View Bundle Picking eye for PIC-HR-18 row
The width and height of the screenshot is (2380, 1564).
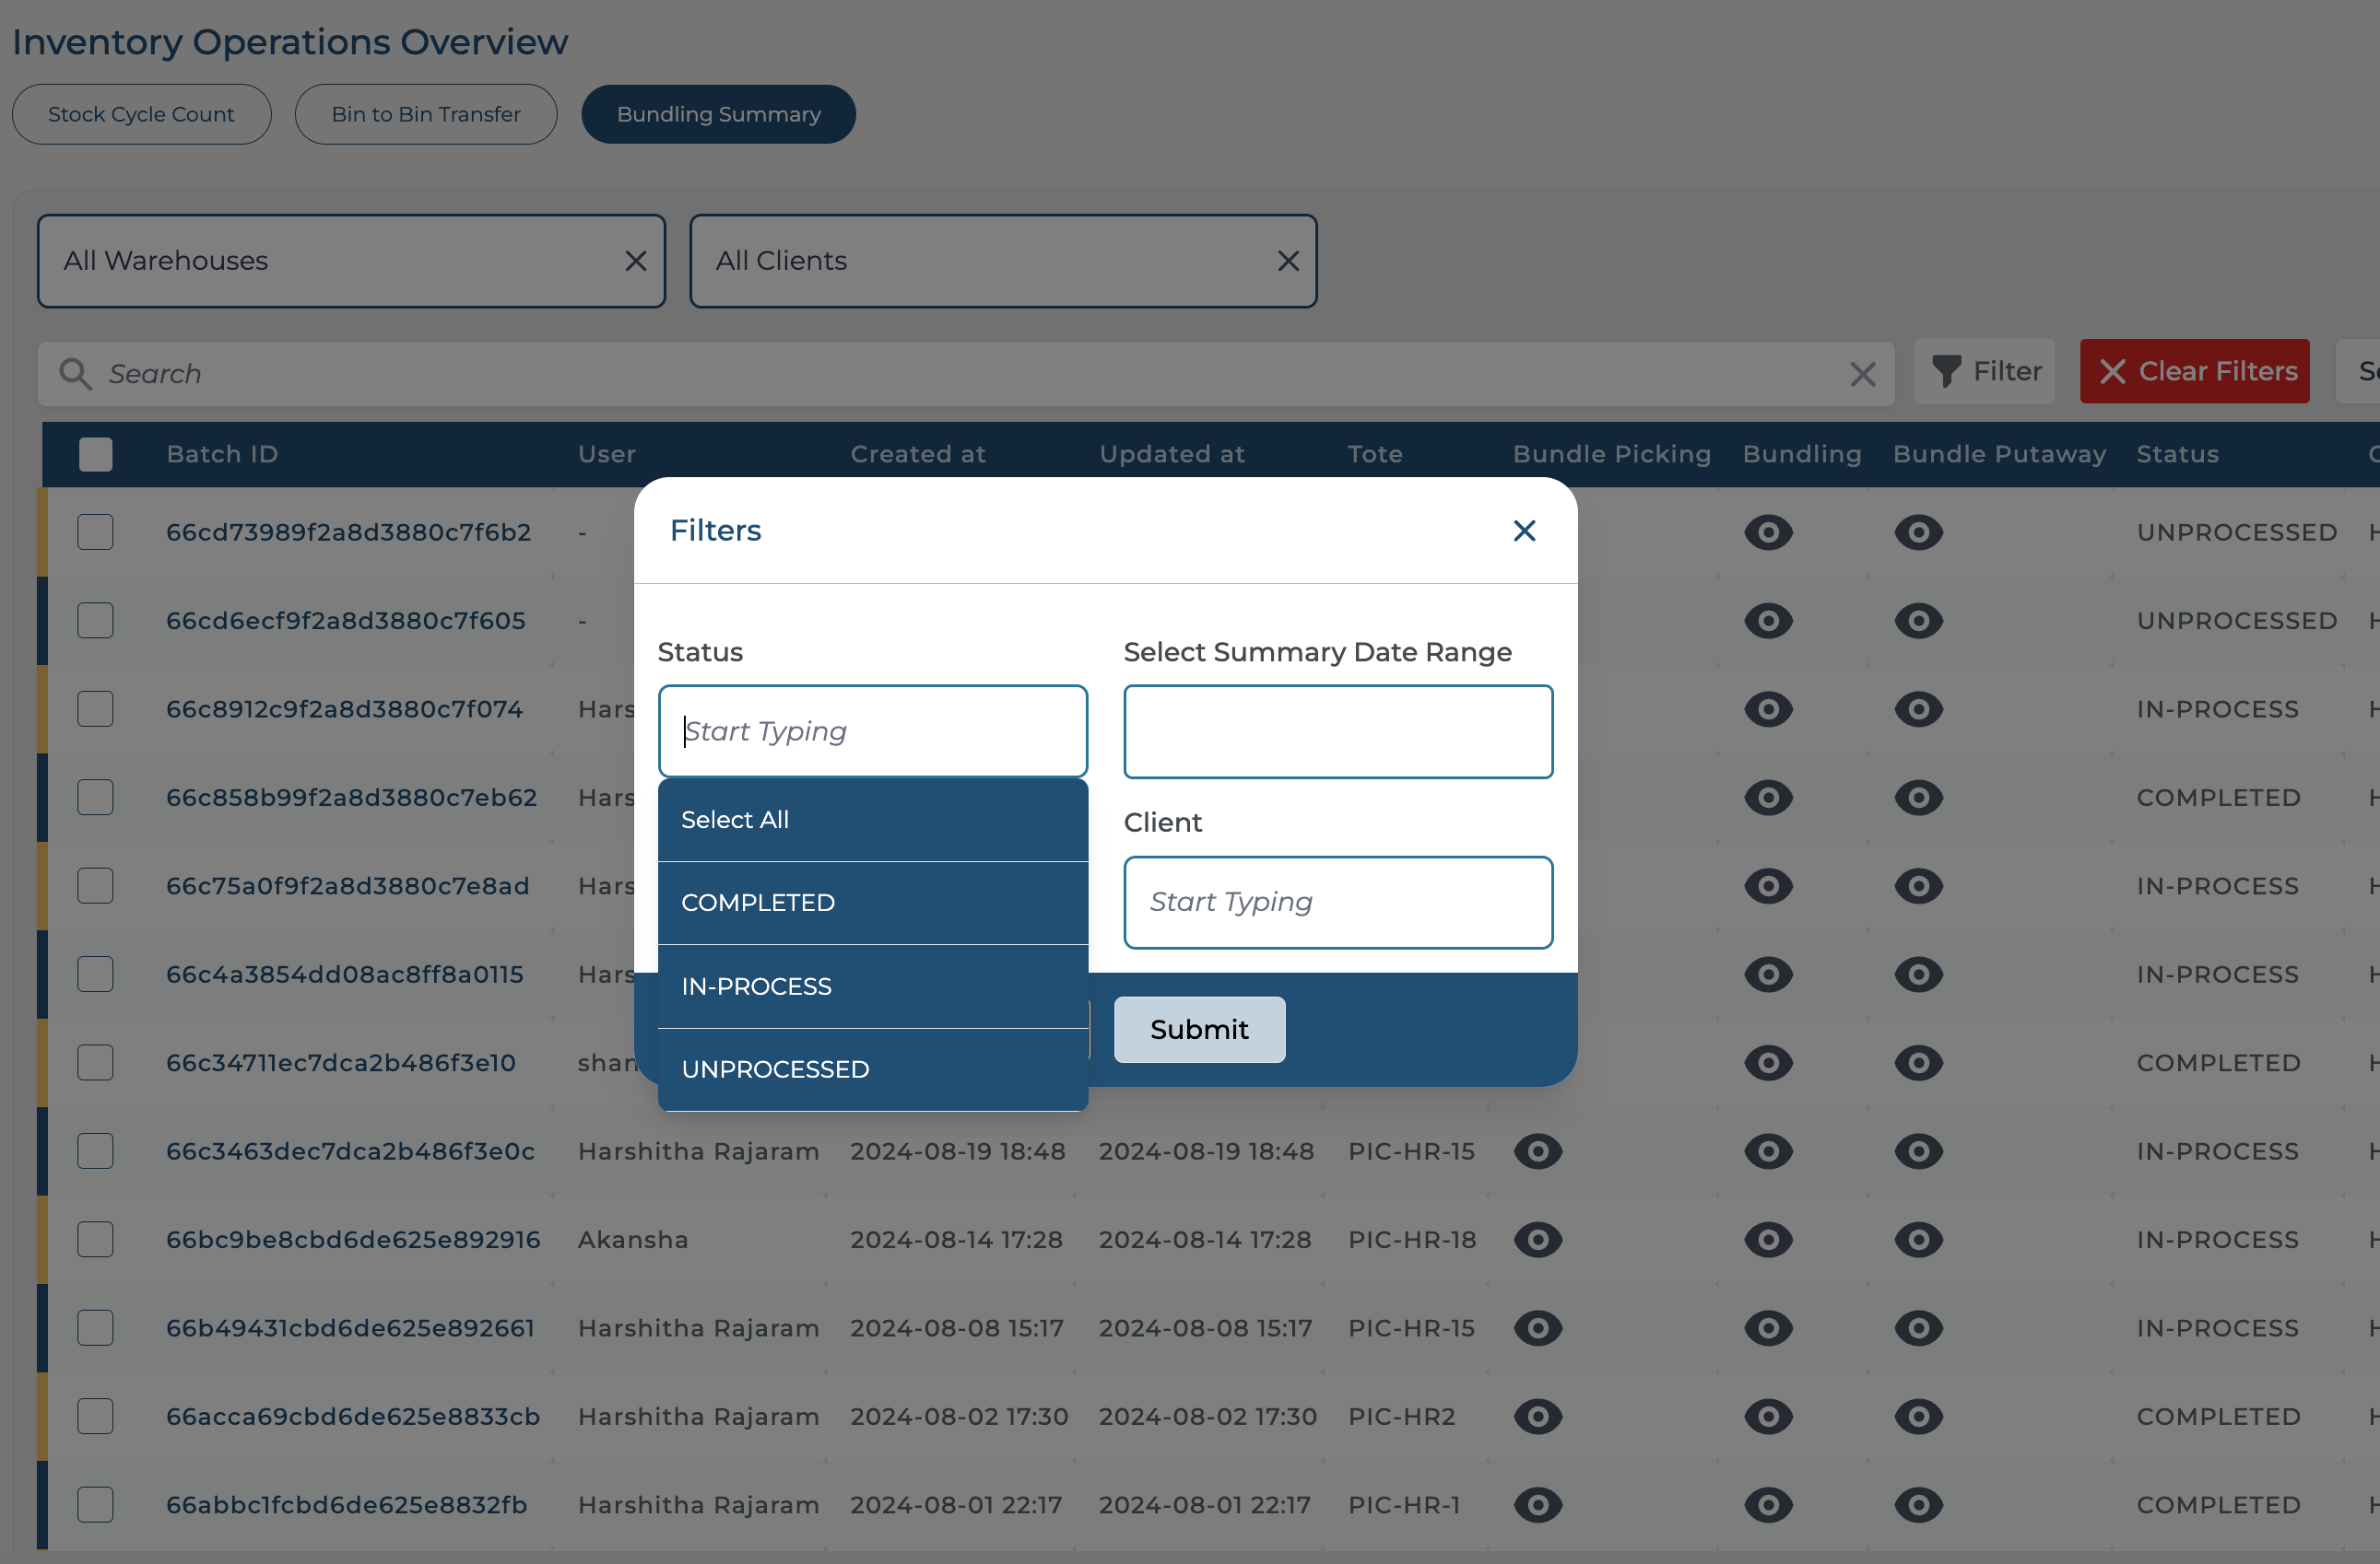click(1537, 1239)
